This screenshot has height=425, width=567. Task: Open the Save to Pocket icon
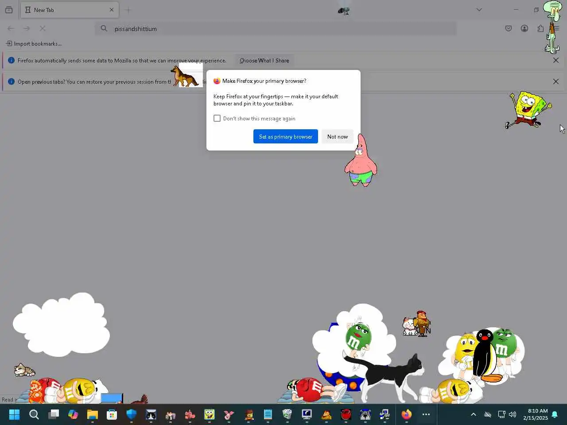tap(509, 28)
